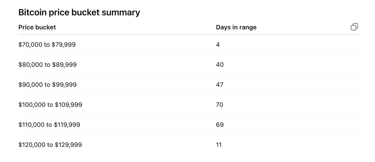Viewport: 375px width, 162px height.
Task: Click the word "Bitcoin" in the heading
Action: point(33,12)
